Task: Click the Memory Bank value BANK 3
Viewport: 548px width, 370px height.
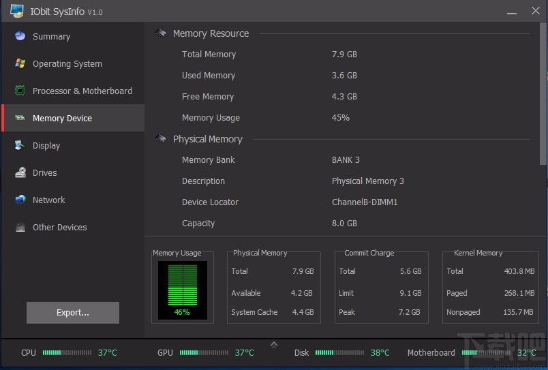Action: point(346,159)
